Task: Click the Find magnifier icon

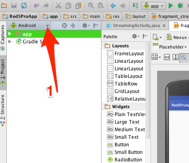Action: point(91,6)
